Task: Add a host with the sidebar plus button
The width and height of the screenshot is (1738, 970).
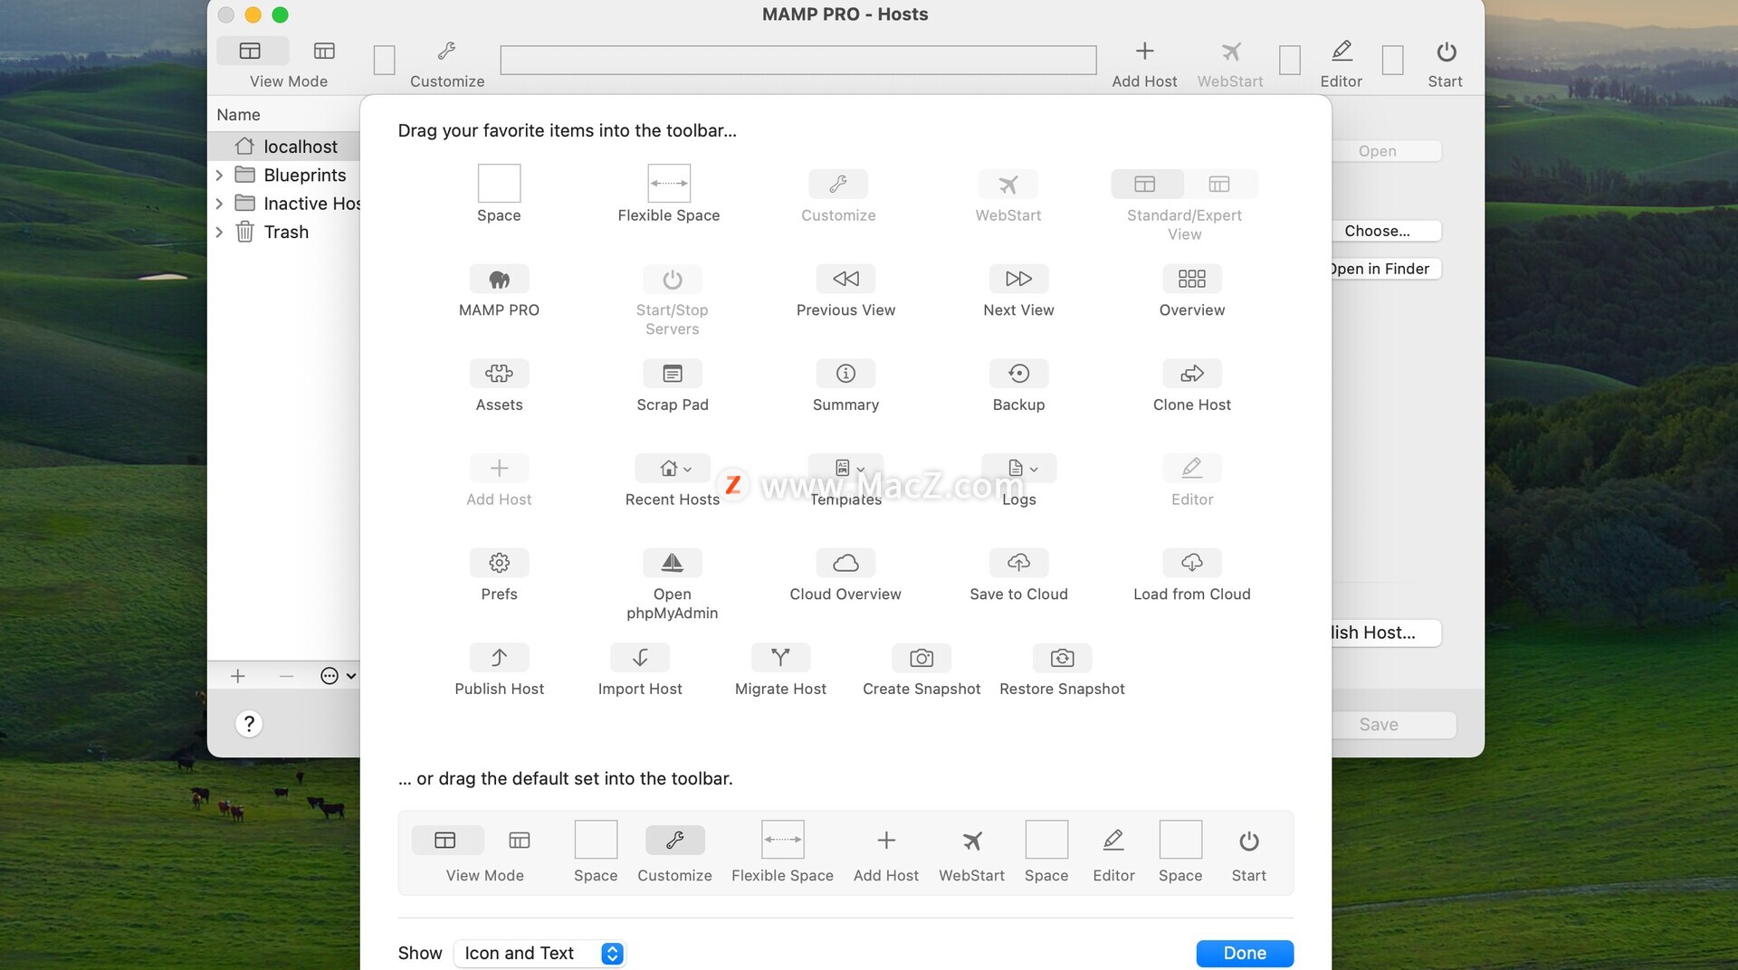Action: pos(238,676)
